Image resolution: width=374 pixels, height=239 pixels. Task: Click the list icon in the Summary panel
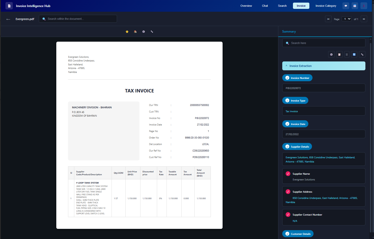[347, 54]
